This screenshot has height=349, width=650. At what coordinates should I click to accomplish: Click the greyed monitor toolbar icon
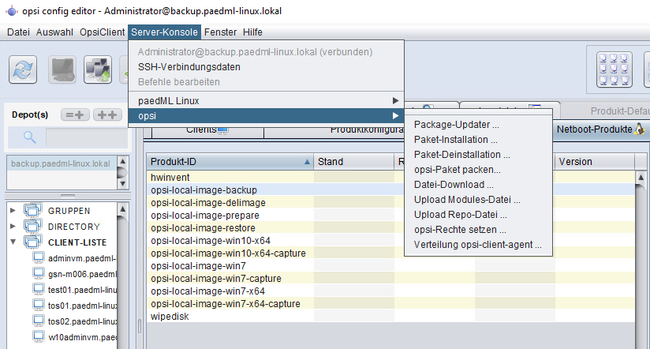point(62,69)
